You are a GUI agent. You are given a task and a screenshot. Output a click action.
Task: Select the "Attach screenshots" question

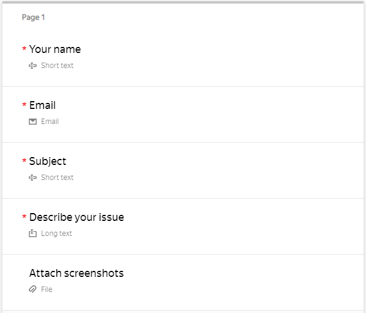76,273
